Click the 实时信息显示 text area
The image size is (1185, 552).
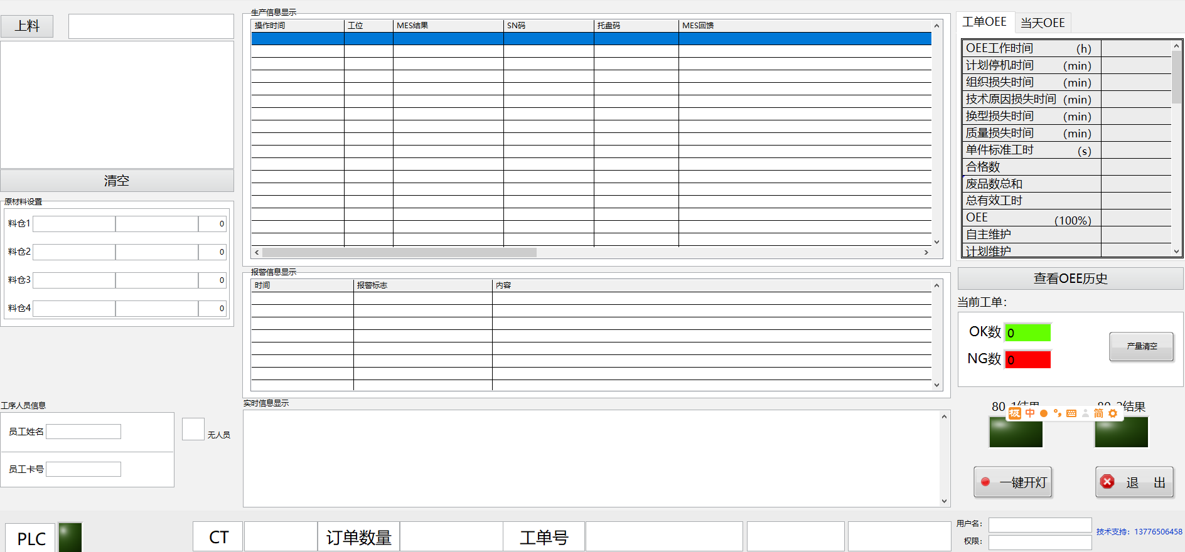coord(591,459)
